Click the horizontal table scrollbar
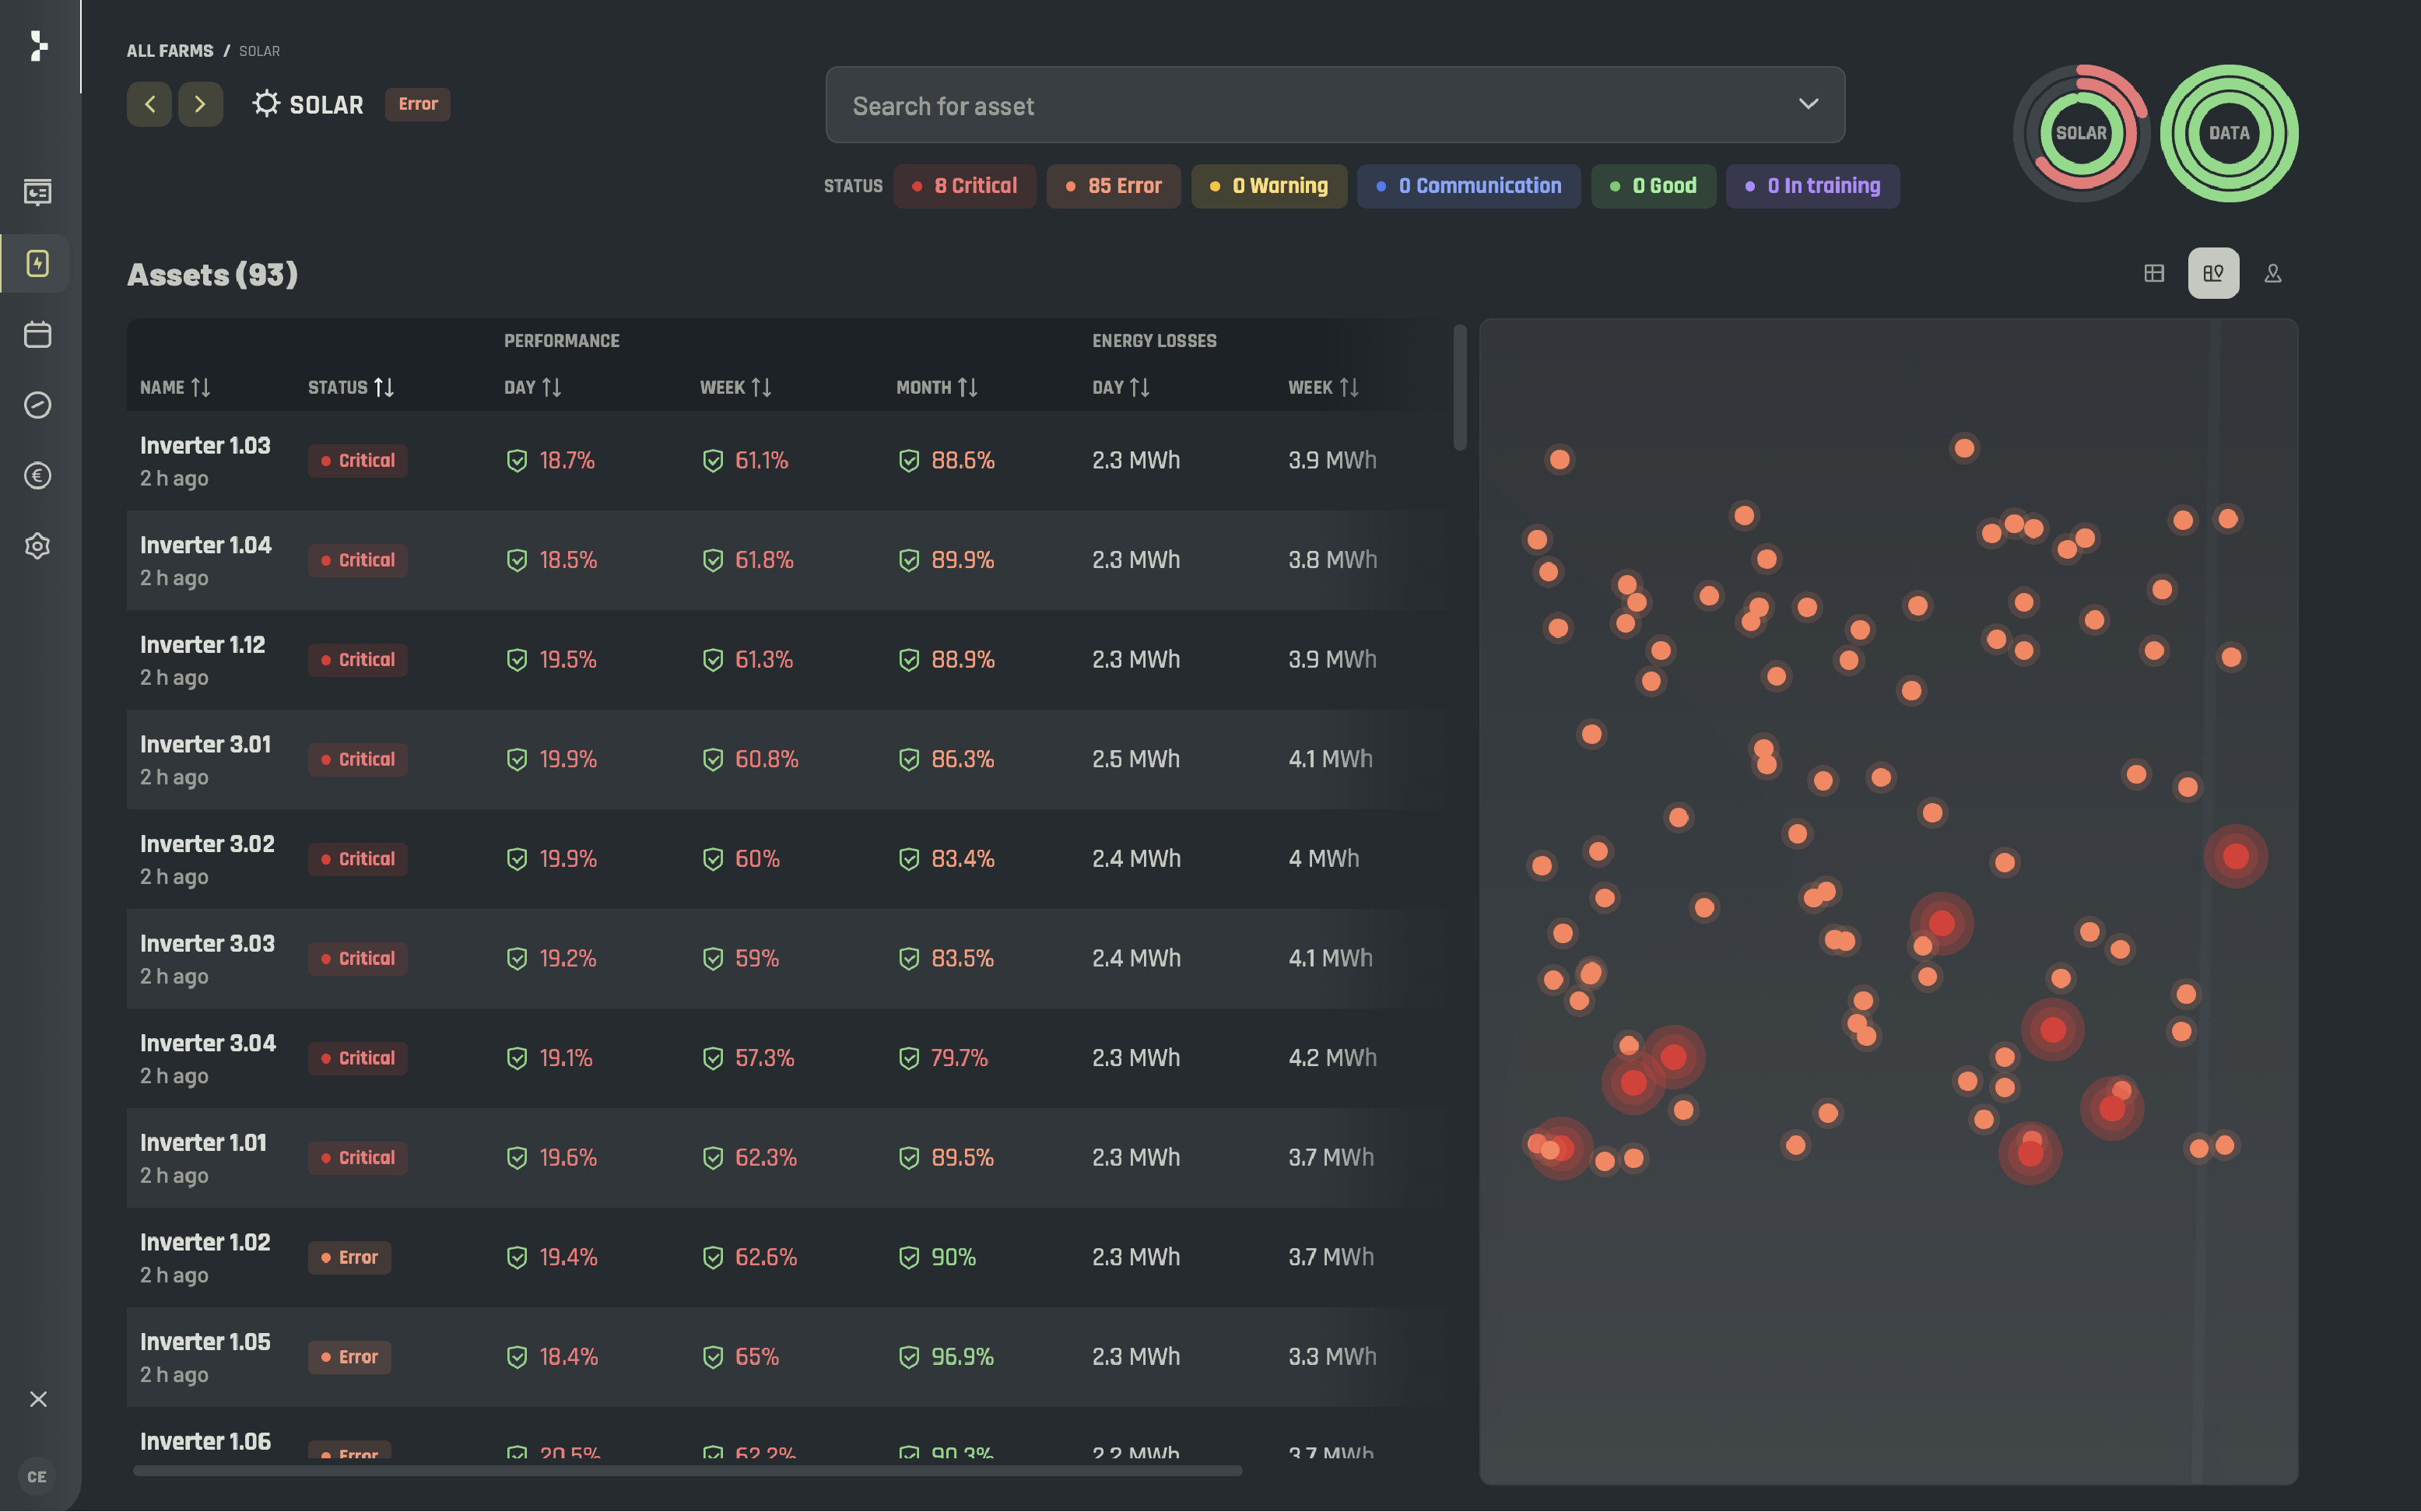This screenshot has width=2421, height=1512. pos(687,1471)
